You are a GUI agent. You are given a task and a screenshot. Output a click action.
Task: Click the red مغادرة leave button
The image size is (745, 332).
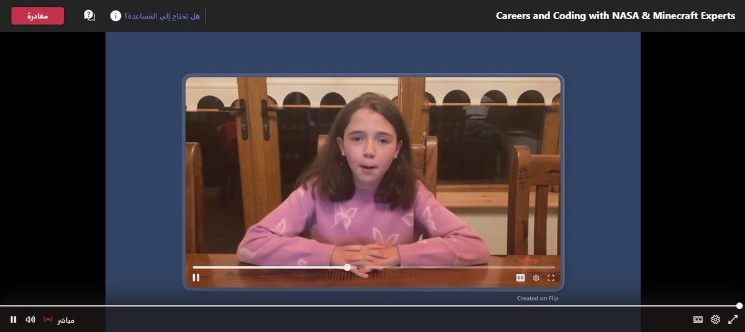[37, 16]
